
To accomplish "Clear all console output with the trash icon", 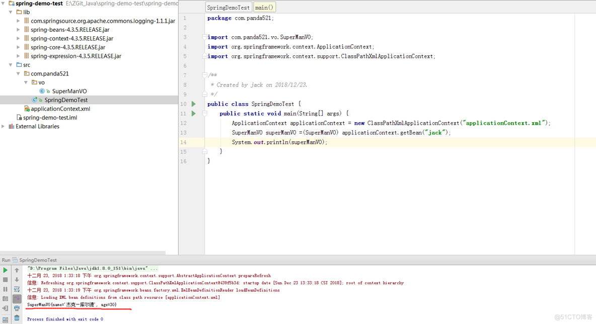I will tap(17, 318).
